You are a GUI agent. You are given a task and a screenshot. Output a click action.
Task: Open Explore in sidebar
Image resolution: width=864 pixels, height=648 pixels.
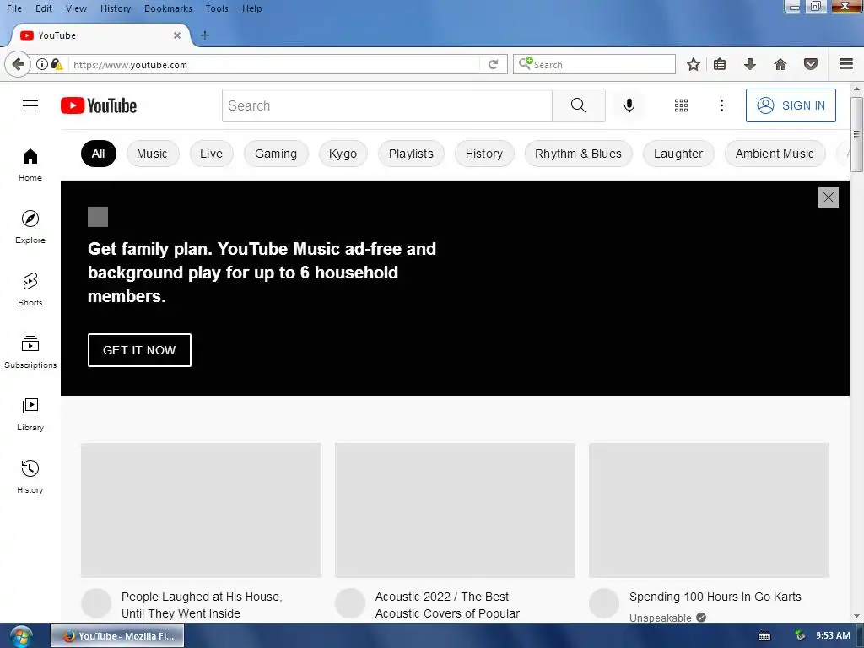30,226
